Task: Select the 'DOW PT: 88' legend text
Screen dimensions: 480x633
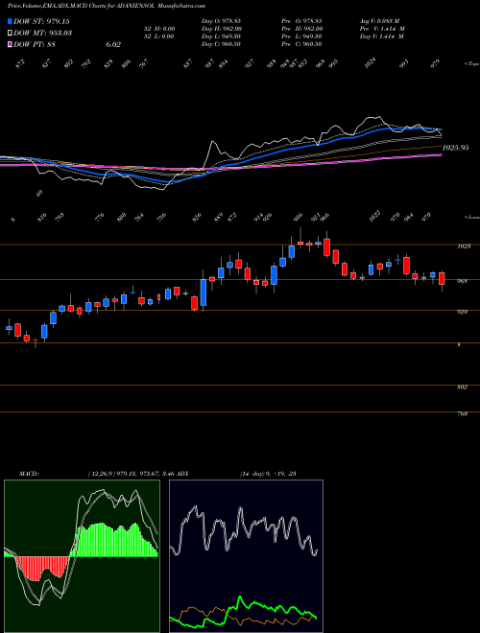Action: click(35, 45)
